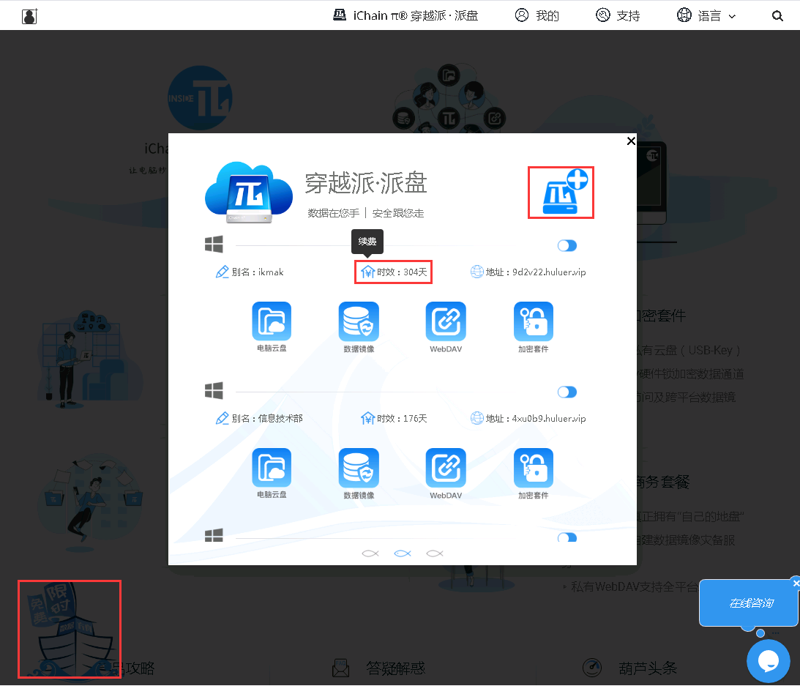Toggle the switch for the 信息技术部 device
Screen dimensions: 800x686
567,392
